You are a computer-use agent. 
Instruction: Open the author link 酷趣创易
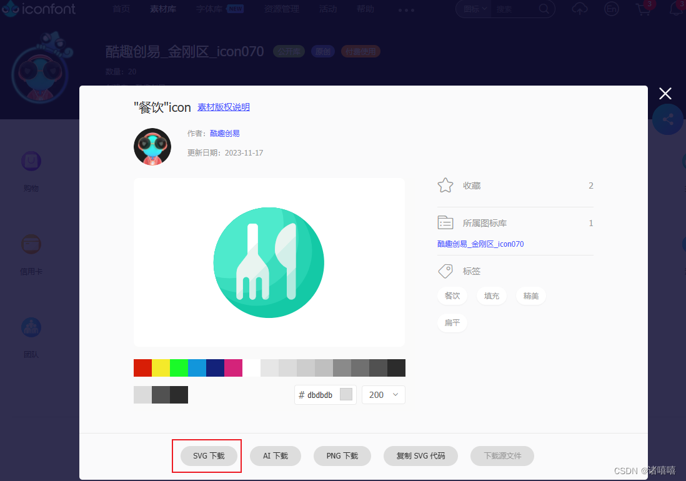[x=225, y=134]
